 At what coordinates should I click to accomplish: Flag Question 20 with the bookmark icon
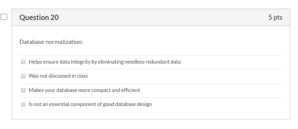[4, 17]
